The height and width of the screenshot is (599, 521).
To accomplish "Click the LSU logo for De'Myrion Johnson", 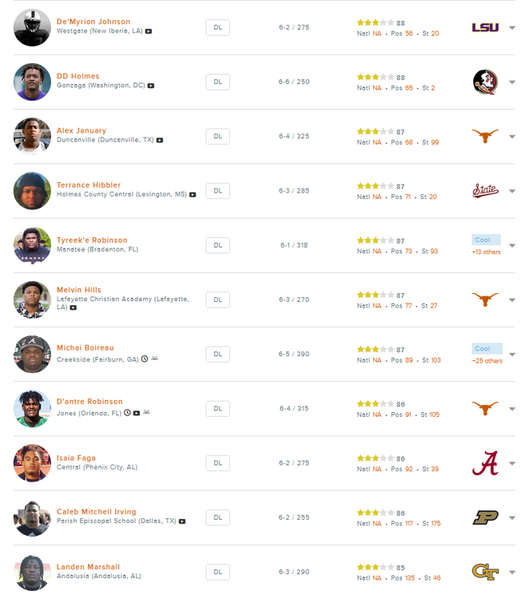I will pos(485,27).
